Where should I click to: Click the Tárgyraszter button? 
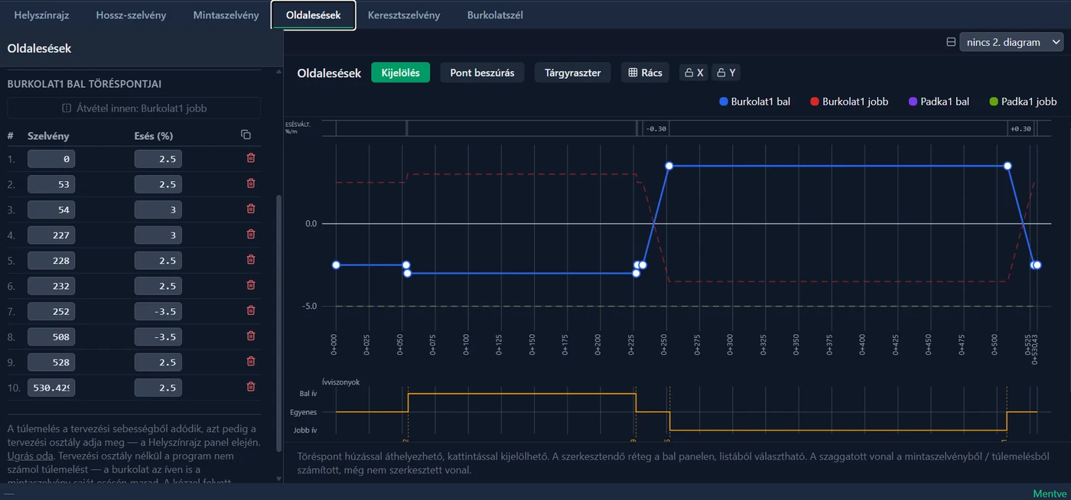572,73
